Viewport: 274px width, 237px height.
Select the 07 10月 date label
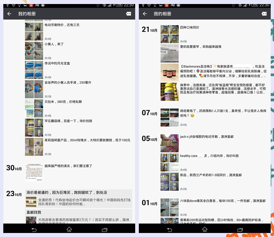coord(149,113)
